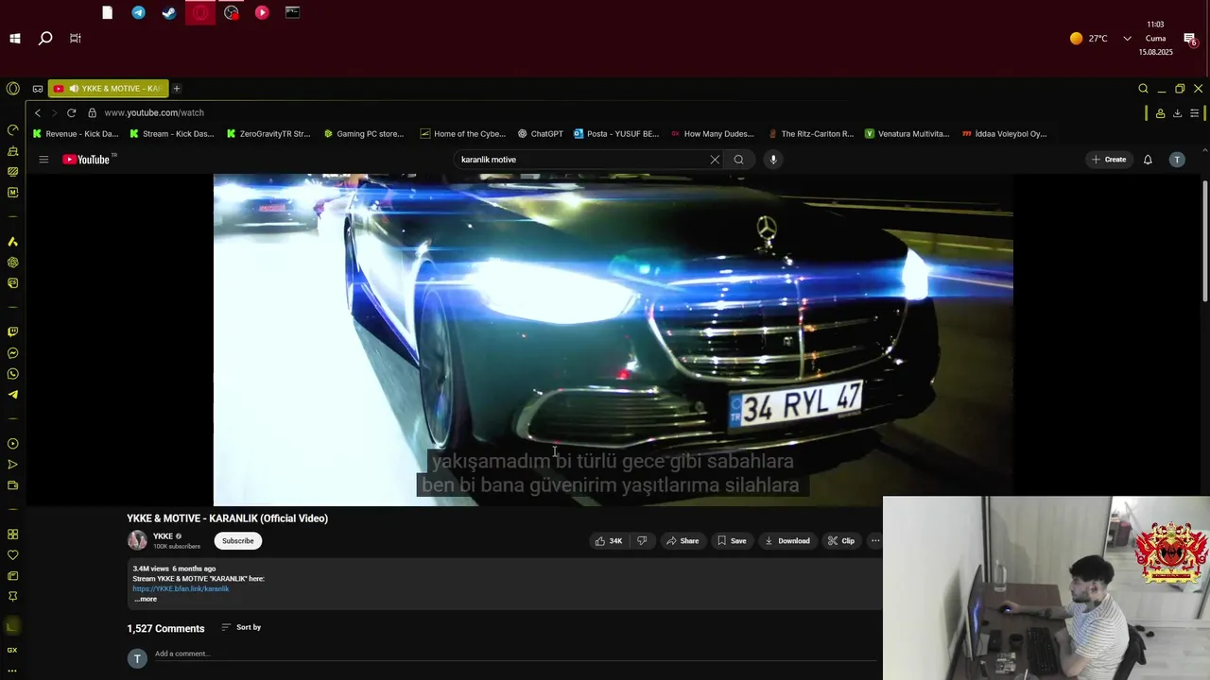The image size is (1210, 680).
Task: Open a new browser tab
Action: (x=177, y=89)
